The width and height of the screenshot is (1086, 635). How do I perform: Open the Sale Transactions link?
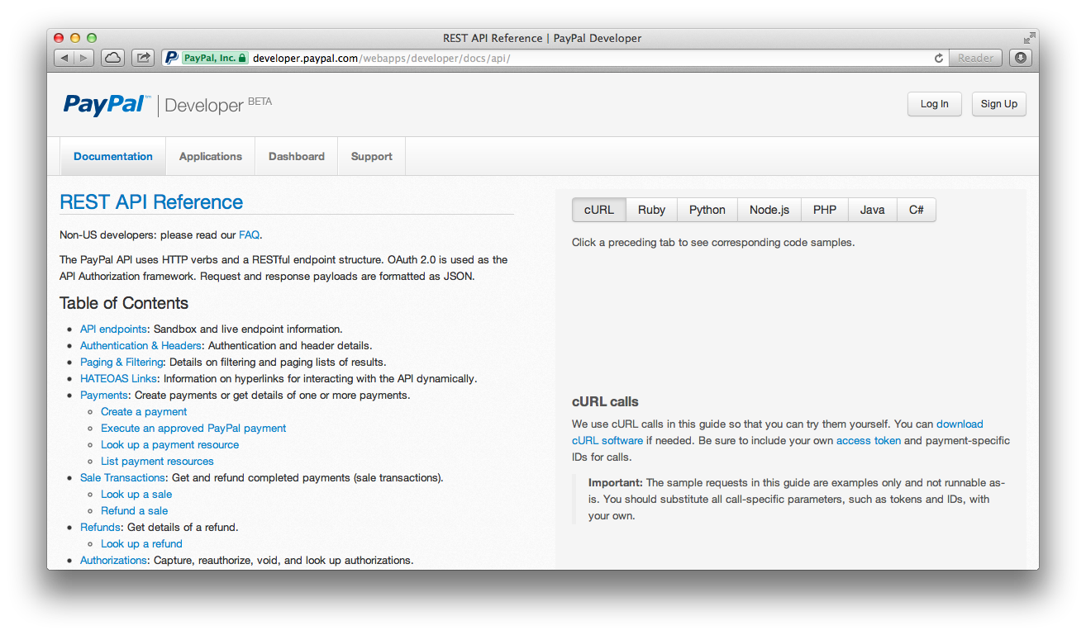tap(122, 477)
